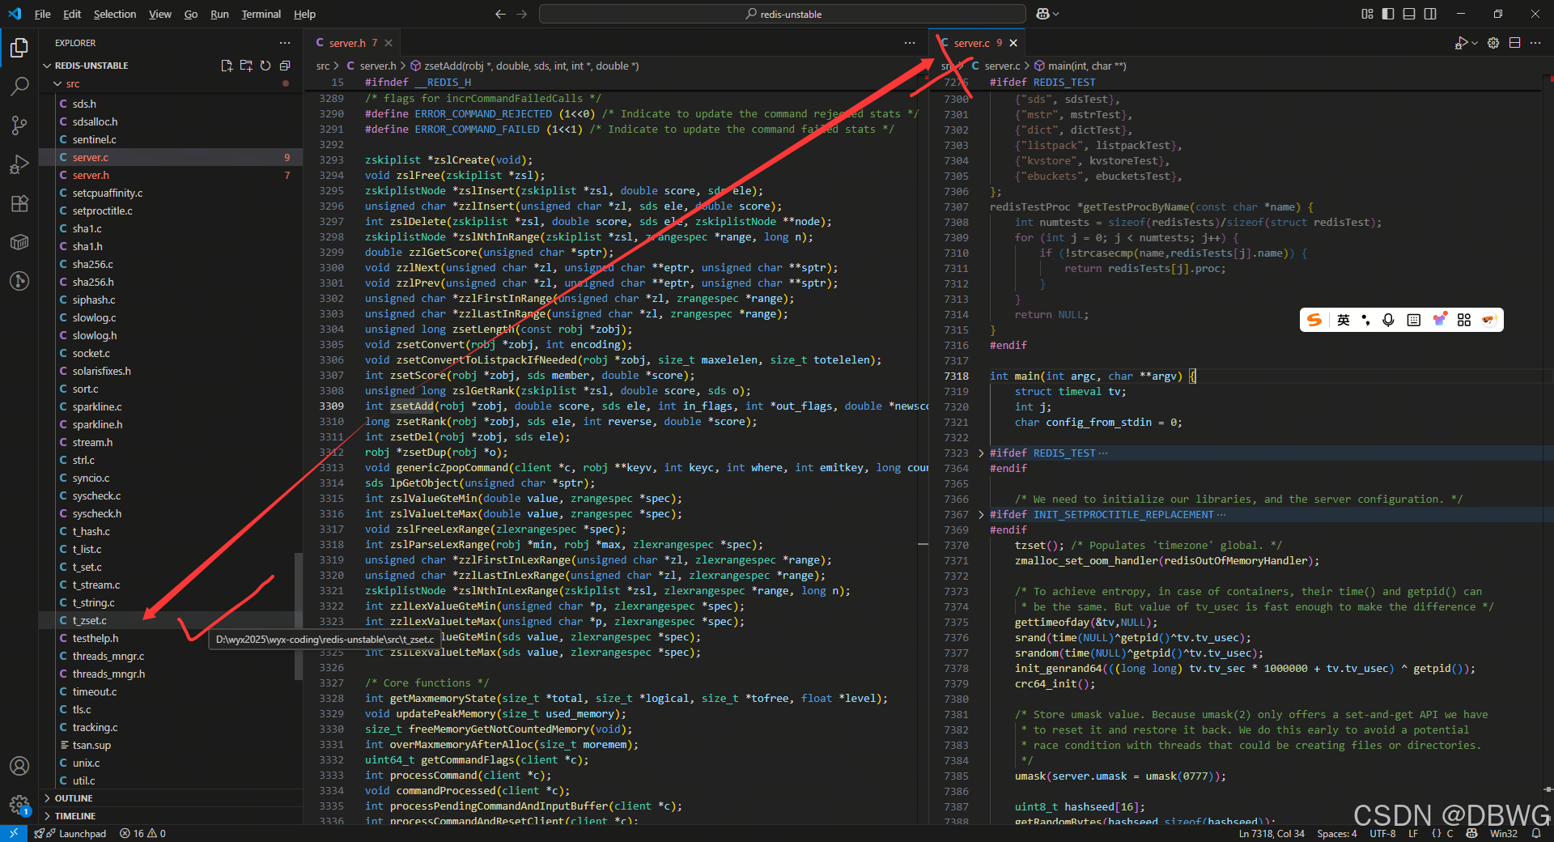The image size is (1554, 842).
Task: Click main(int, char **) breadcrumb in server.c
Action: click(1081, 66)
